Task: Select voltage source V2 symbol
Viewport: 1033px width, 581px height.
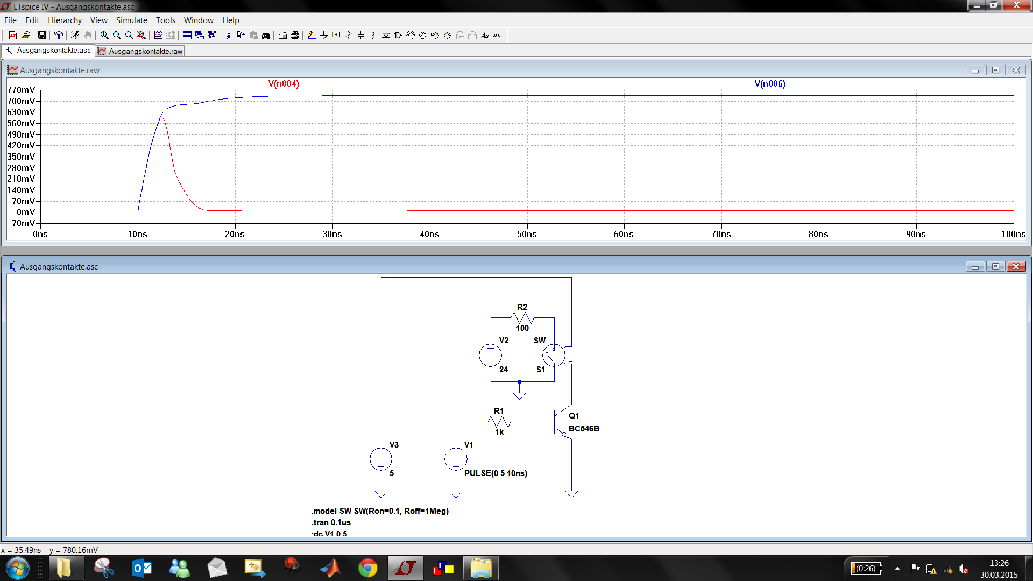Action: [491, 356]
